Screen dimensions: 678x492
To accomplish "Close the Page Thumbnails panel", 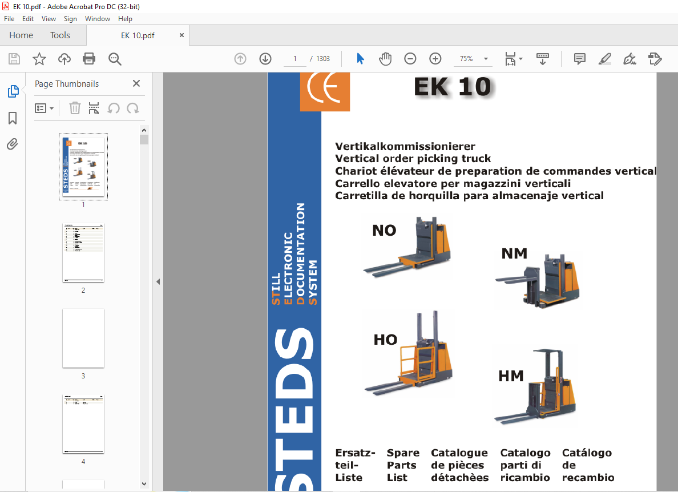I will [136, 83].
